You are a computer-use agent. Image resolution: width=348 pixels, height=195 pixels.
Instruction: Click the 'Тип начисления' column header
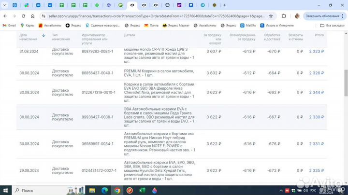(61, 37)
